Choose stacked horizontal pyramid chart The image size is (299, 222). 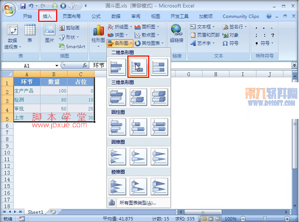pyautogui.click(x=138, y=186)
